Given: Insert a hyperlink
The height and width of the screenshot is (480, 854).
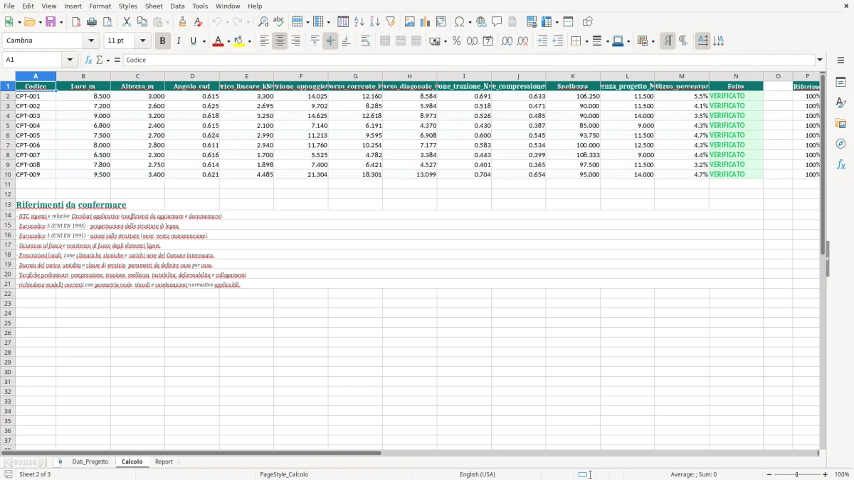Looking at the screenshot, I should click(x=482, y=22).
